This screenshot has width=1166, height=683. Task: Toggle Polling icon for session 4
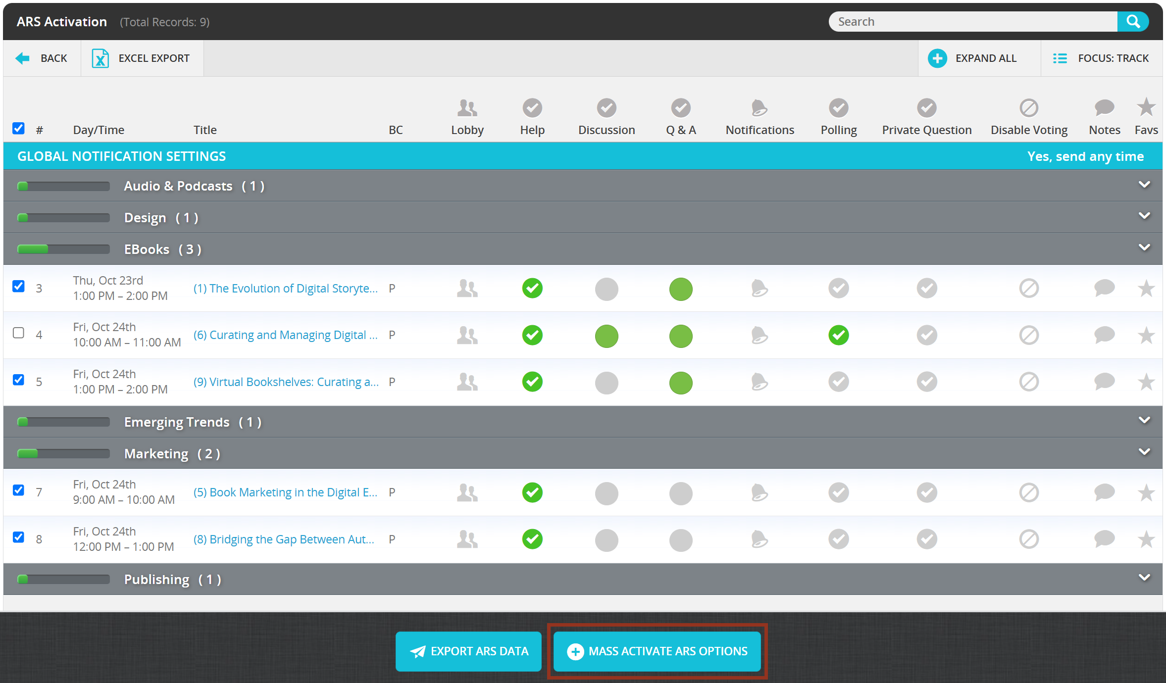tap(838, 335)
